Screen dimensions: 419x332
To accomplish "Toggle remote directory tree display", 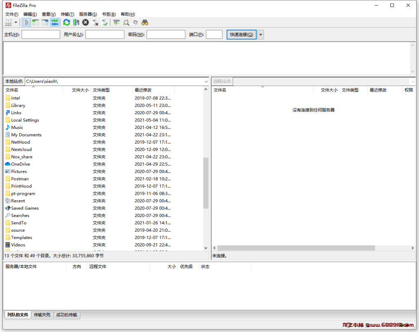I will coord(45,23).
